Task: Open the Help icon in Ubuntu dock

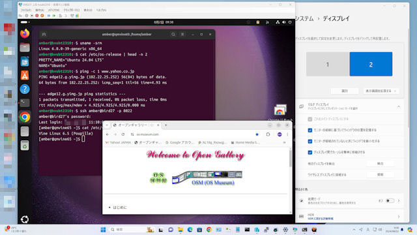Action: (25, 89)
